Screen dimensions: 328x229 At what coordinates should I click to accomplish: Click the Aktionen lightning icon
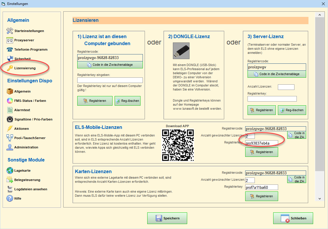pos(10,129)
